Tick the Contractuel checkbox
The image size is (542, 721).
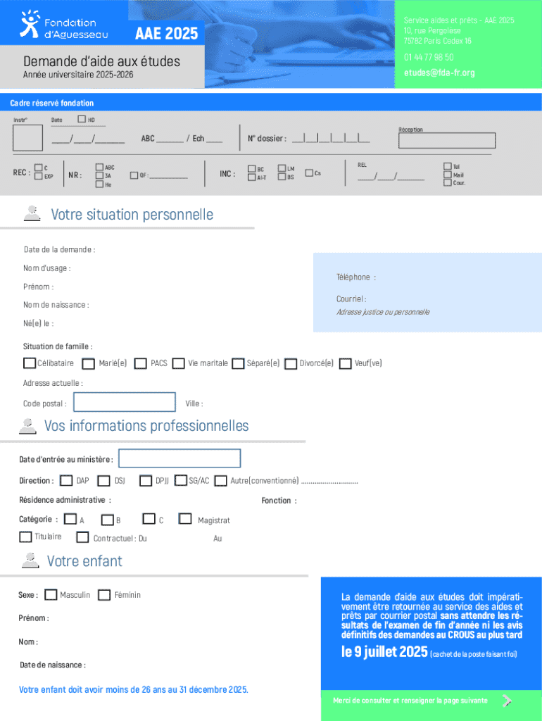[82, 538]
